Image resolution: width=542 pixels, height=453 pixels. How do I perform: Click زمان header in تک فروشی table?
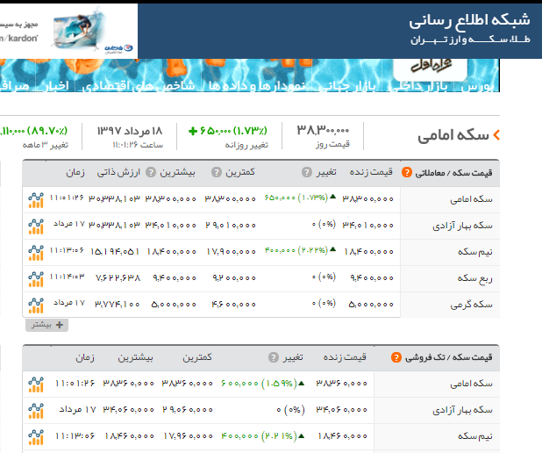85,357
